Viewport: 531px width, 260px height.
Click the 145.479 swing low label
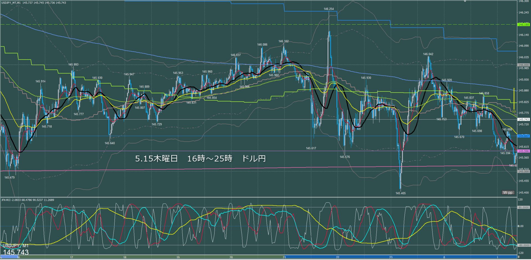pos(9,177)
